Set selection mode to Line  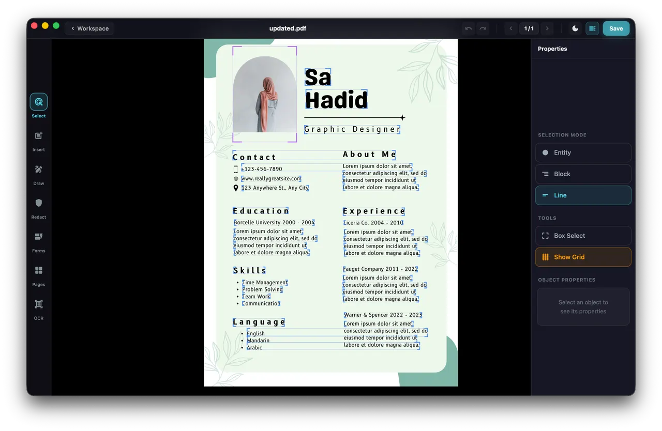click(583, 195)
